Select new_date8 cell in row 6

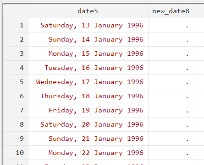171,96
